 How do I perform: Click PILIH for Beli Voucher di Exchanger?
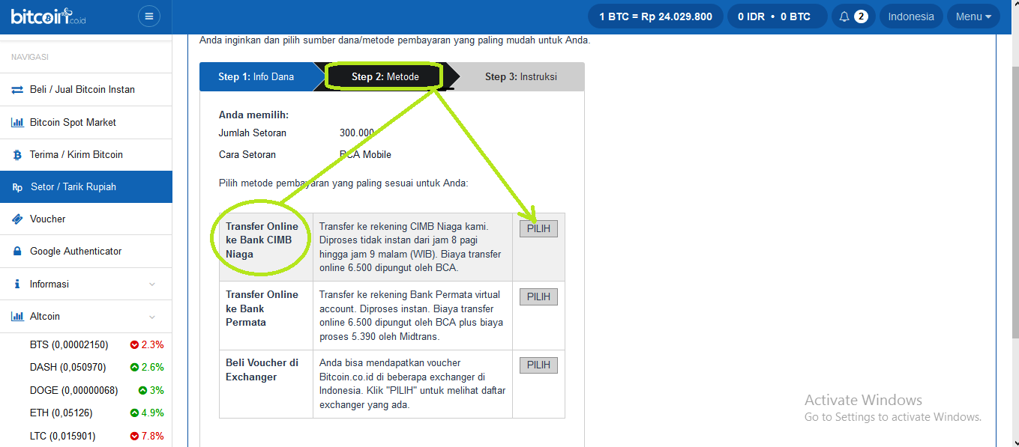[x=538, y=365]
